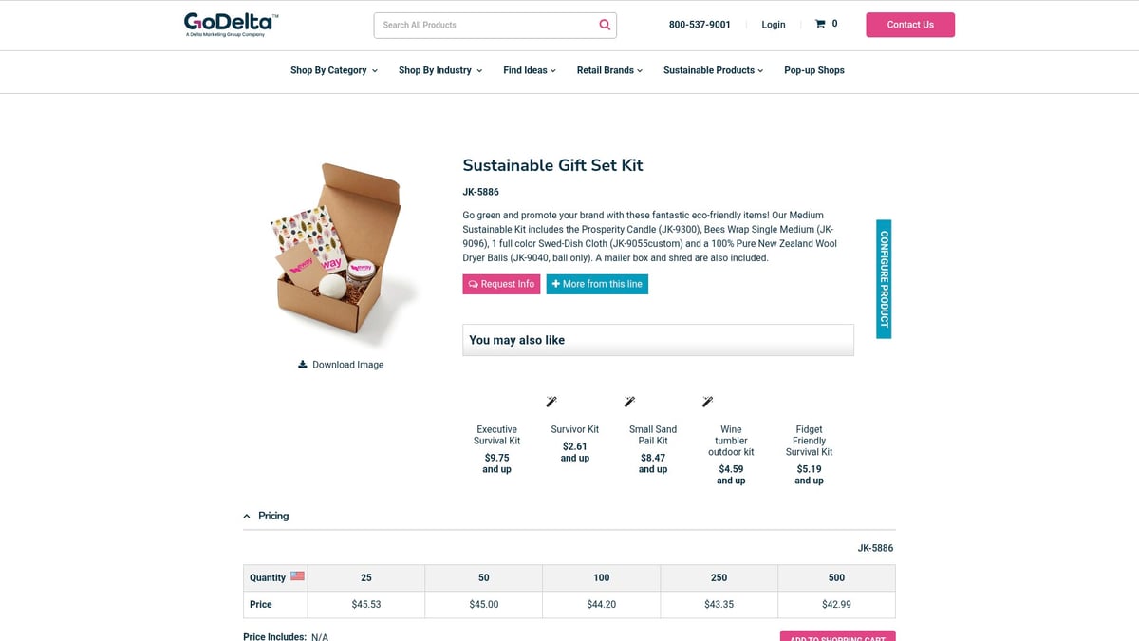Viewport: 1139px width, 641px height.
Task: Open the Login link
Action: click(774, 24)
